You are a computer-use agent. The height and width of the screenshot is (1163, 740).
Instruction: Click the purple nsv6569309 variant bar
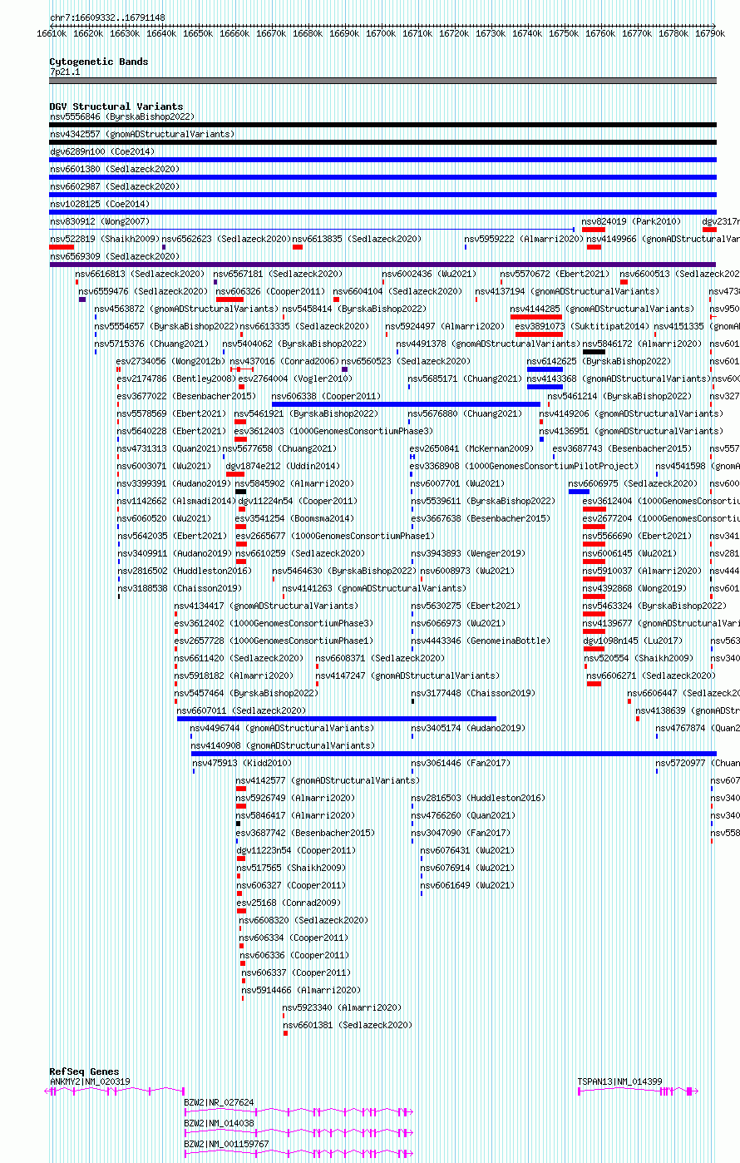[383, 265]
